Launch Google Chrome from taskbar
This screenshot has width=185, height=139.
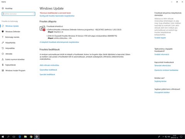tap(31, 137)
